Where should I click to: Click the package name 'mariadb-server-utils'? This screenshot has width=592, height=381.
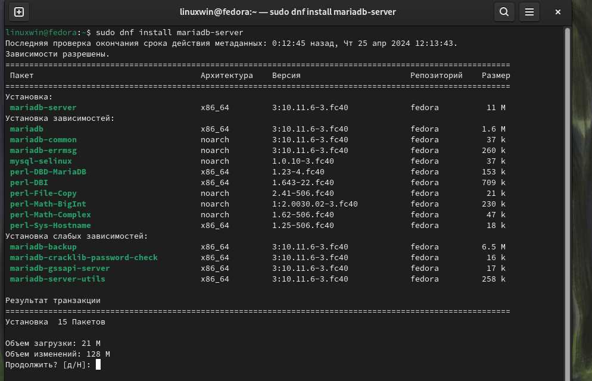(x=57, y=279)
